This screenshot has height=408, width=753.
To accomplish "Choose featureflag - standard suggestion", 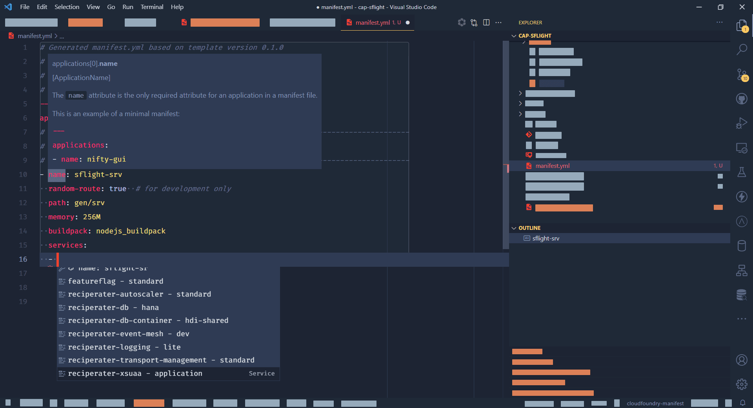I will (169, 281).
